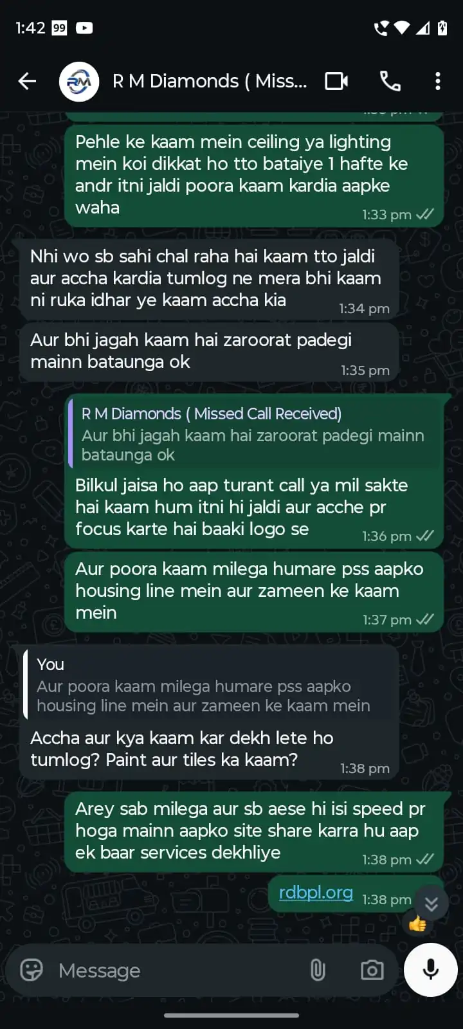Open the camera from message bar
Screen dimensions: 463x1029
point(372,970)
